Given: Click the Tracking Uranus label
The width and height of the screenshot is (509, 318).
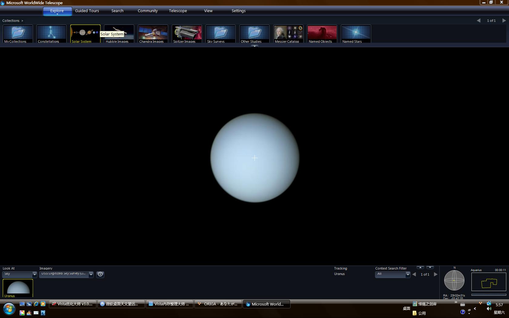Looking at the screenshot, I should click(x=339, y=274).
